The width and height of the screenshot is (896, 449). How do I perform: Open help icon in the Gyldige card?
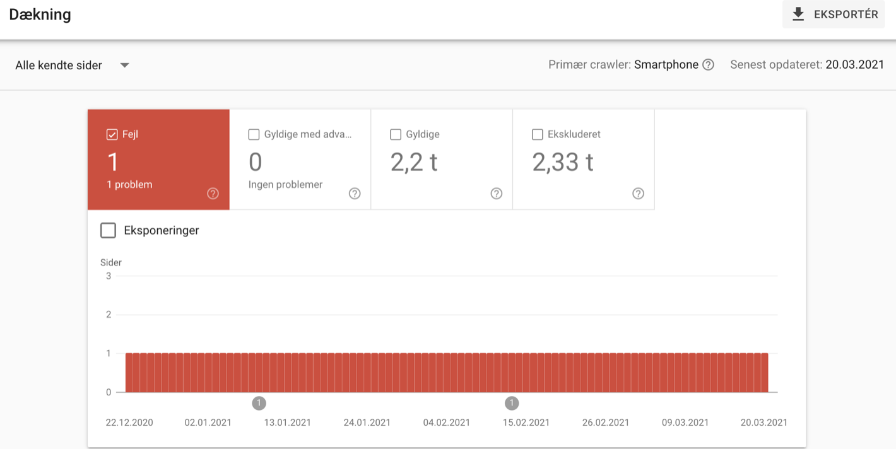coord(497,194)
